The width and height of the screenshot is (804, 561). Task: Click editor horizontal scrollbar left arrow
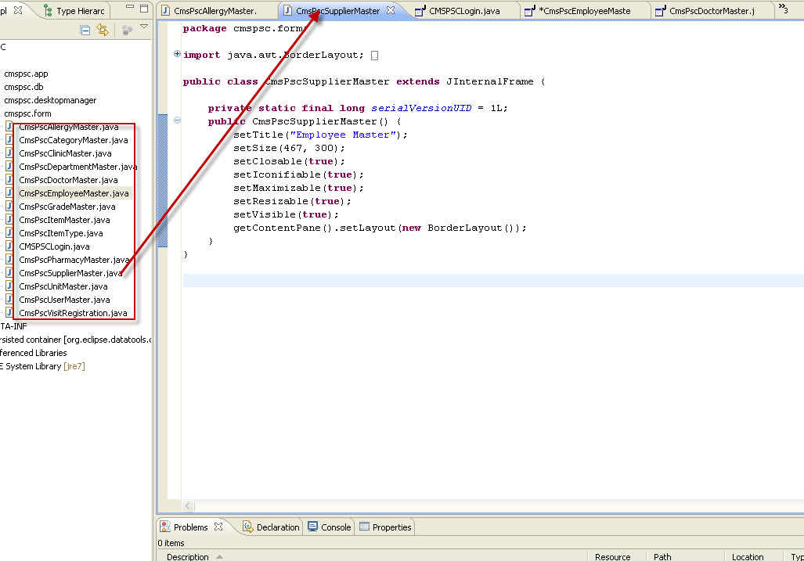tap(188, 506)
